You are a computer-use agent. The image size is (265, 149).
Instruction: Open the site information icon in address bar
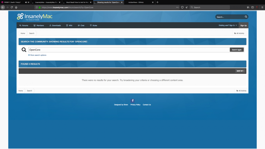point(37,7)
